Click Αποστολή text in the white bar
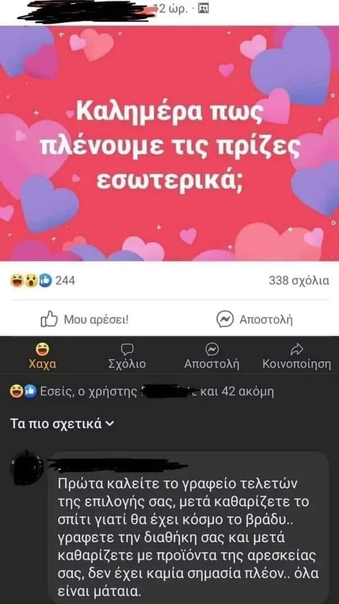The image size is (339, 604). pyautogui.click(x=266, y=320)
